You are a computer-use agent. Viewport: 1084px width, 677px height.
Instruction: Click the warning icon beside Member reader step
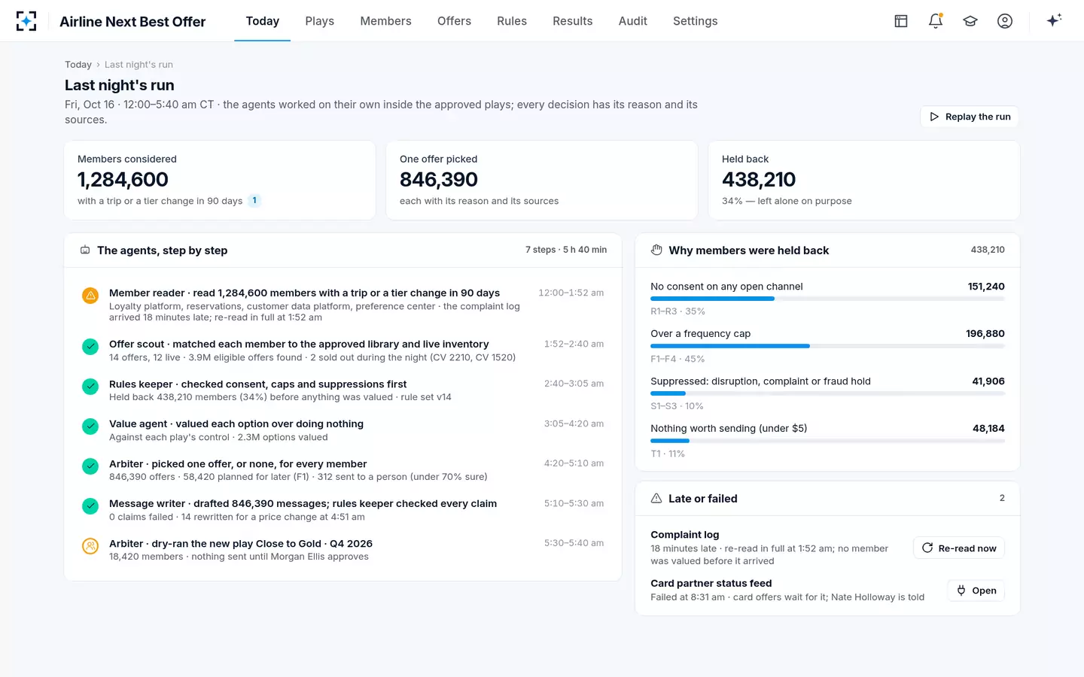90,296
